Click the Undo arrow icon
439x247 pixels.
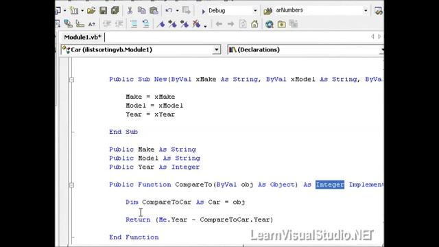point(169,11)
